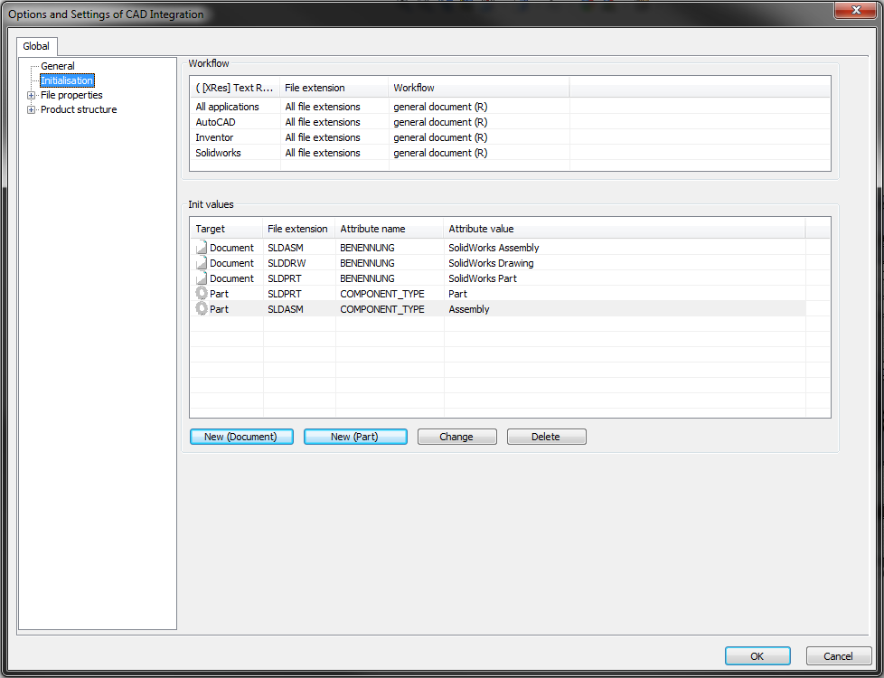Click the SLDASM cell in the Part row
Viewport: 884px width, 678px height.
(286, 309)
